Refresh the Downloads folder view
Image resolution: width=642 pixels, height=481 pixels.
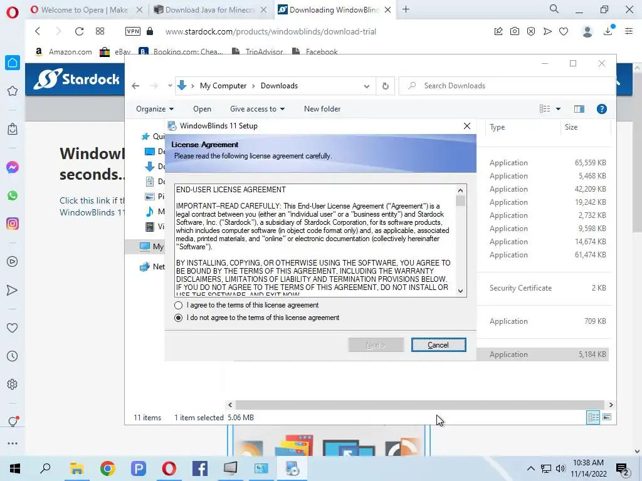click(x=386, y=86)
